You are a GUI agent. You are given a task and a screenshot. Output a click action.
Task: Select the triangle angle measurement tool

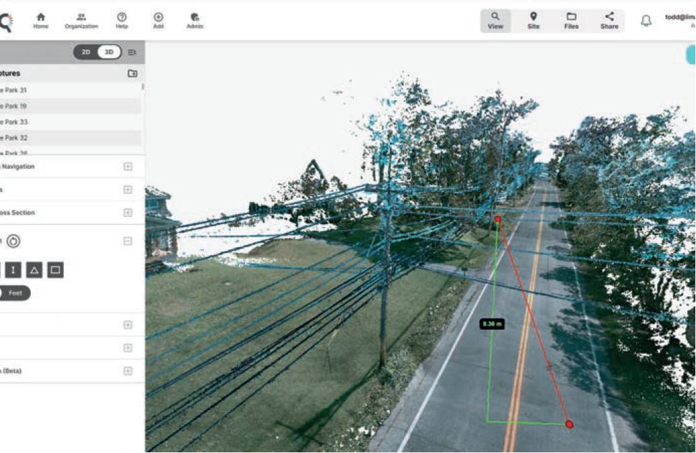[x=34, y=271]
